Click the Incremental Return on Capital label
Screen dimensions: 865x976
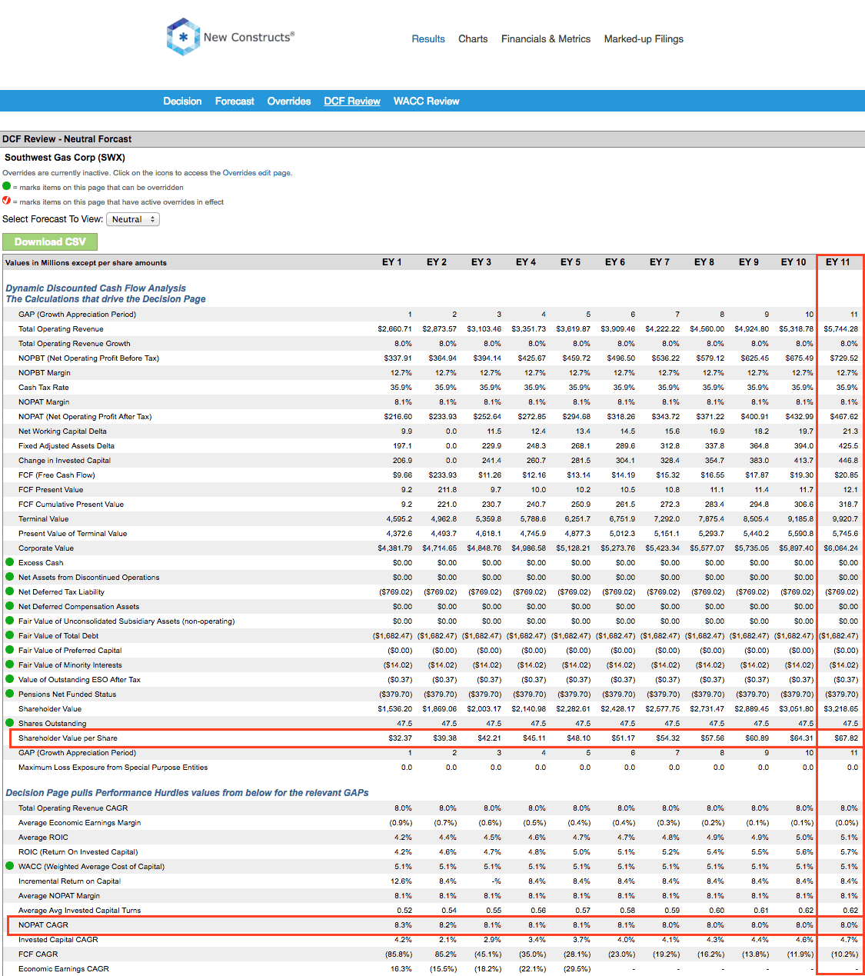[69, 881]
